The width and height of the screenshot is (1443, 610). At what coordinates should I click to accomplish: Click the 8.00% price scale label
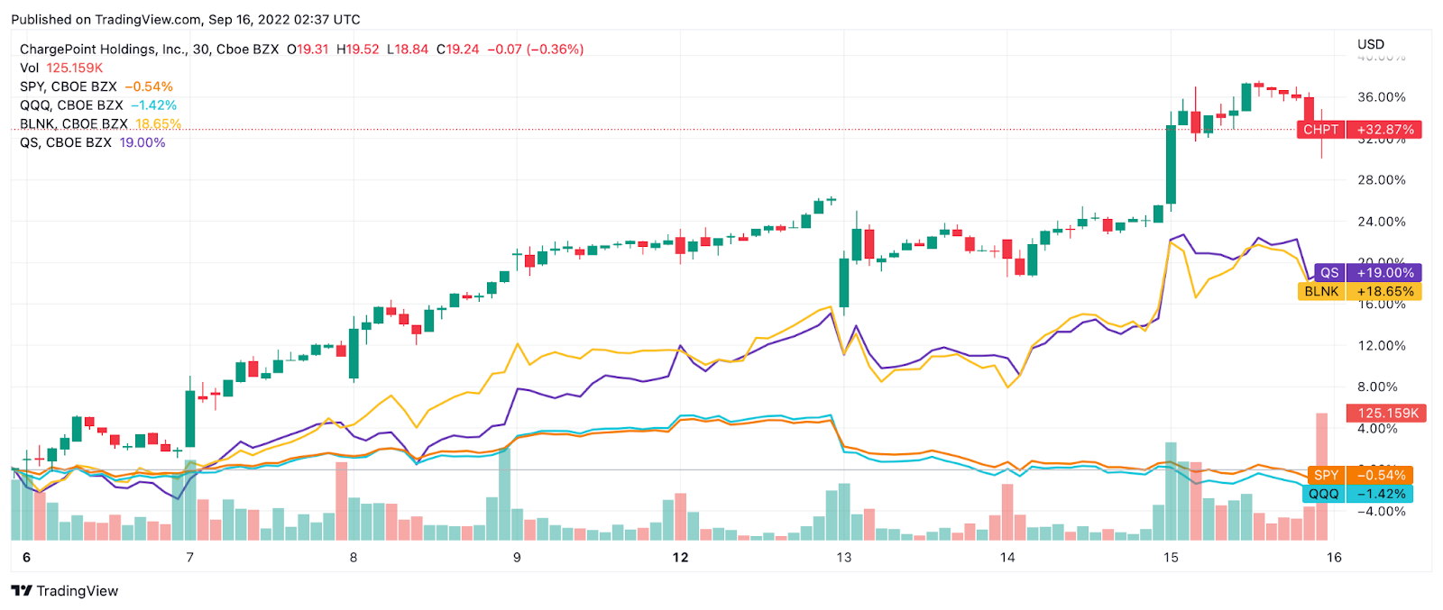tap(1378, 387)
